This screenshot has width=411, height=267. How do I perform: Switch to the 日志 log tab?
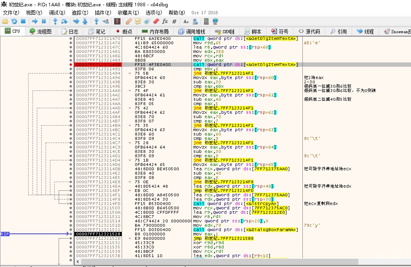point(70,31)
